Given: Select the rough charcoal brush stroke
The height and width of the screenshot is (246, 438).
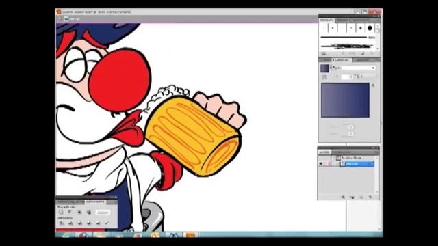Looking at the screenshot, I should (x=348, y=46).
